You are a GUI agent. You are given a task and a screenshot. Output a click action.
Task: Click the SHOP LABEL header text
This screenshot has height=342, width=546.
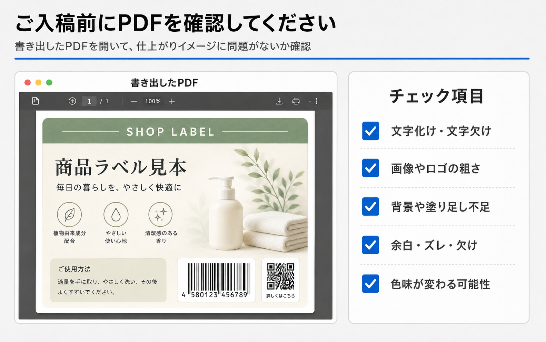170,132
